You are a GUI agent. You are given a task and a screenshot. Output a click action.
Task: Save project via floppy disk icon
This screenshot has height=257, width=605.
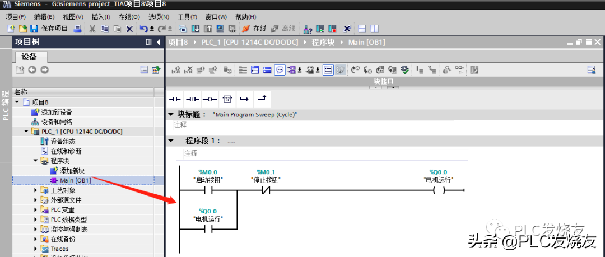tap(34, 29)
